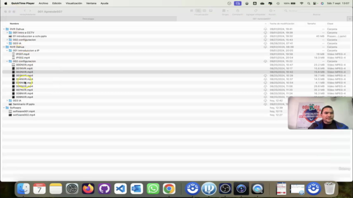The image size is (353, 198).
Task: Open Calendar from the Dock
Action: click(x=39, y=189)
